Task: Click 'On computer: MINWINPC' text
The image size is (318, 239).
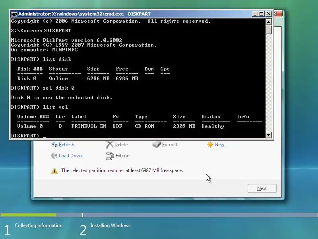Action: tap(44, 49)
